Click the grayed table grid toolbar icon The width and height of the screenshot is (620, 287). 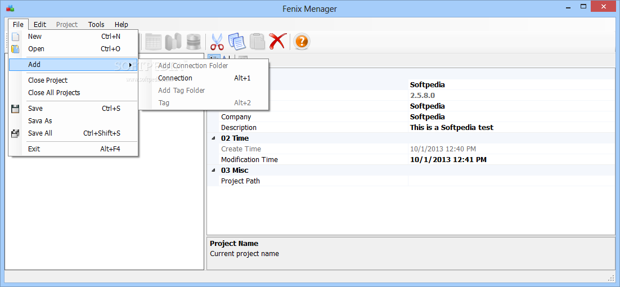tap(153, 42)
